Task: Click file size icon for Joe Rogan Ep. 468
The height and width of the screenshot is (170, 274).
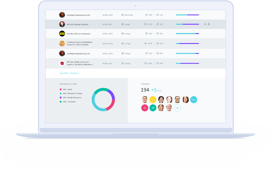Action: point(123,15)
